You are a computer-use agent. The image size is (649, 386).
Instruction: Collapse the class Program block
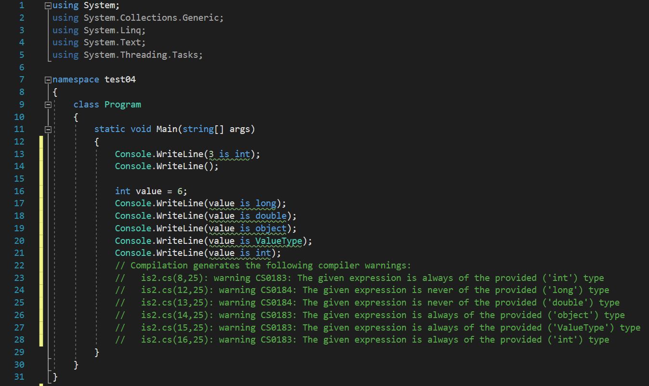[47, 105]
